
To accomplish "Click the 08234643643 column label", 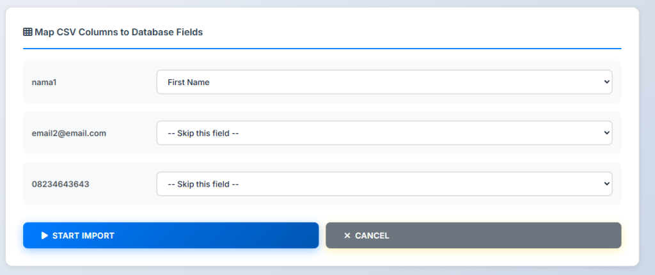I will click(x=61, y=184).
